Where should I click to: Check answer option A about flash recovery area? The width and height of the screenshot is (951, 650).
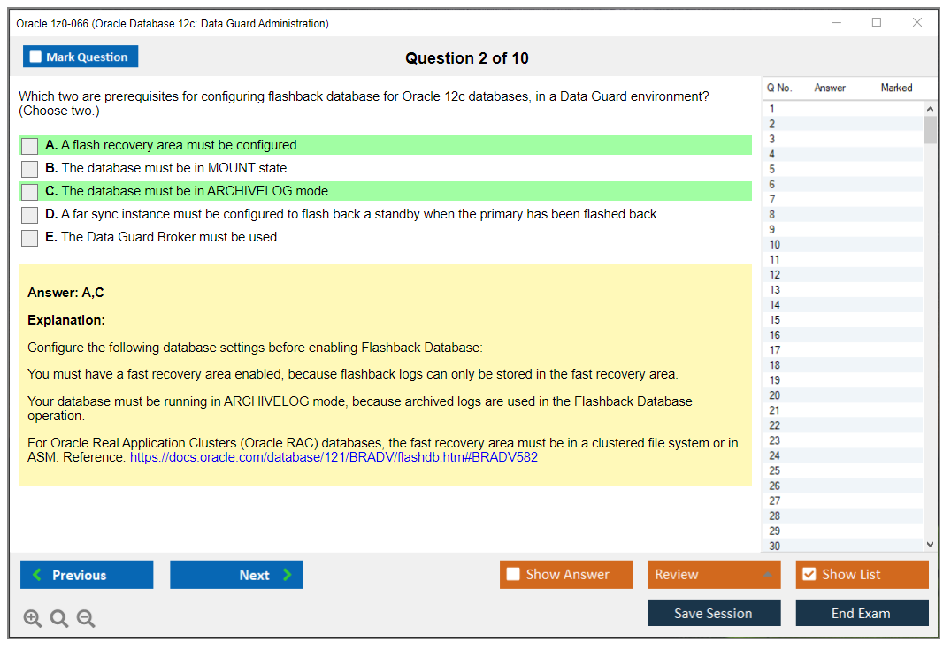[29, 145]
